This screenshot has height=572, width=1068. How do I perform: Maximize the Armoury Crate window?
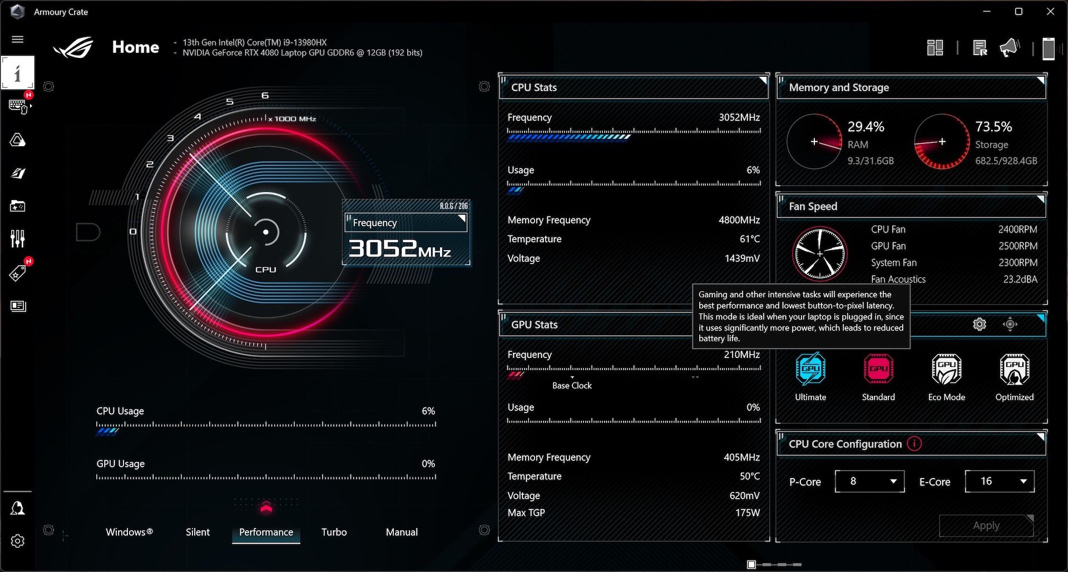pyautogui.click(x=1018, y=12)
